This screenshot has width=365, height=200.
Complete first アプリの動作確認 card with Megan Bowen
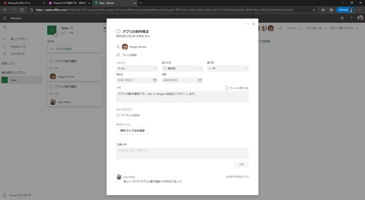[x=51, y=61]
